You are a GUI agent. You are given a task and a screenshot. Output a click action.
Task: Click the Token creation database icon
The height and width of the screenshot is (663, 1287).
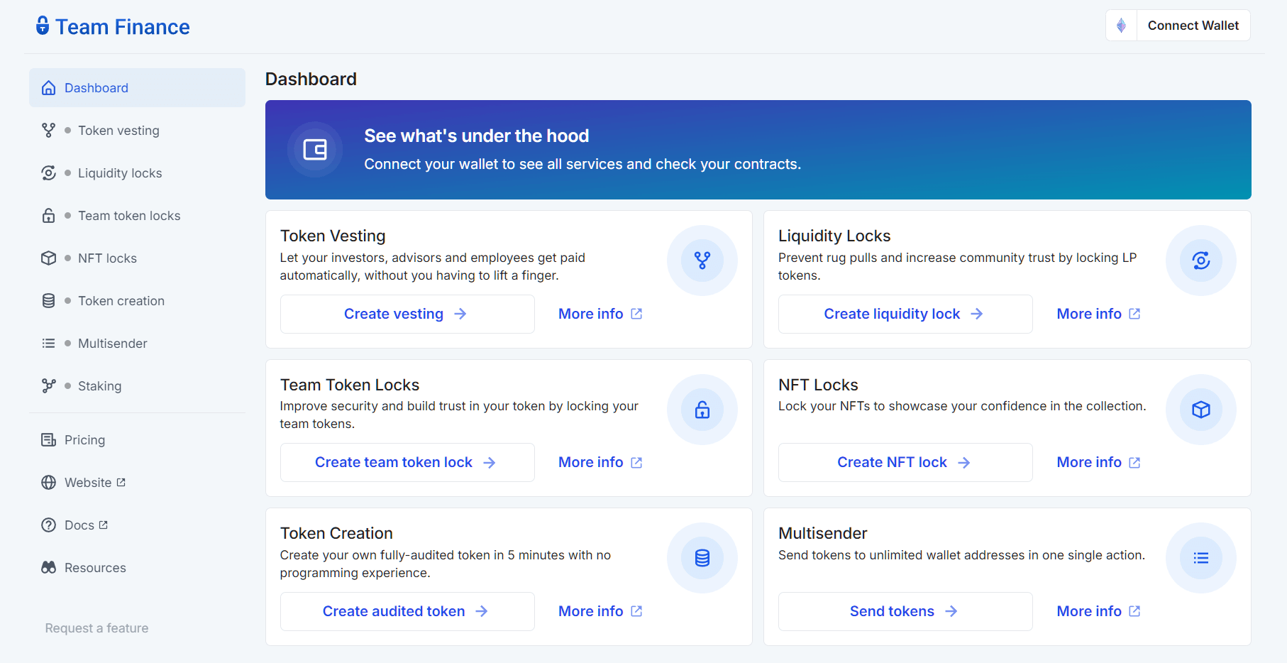(48, 300)
